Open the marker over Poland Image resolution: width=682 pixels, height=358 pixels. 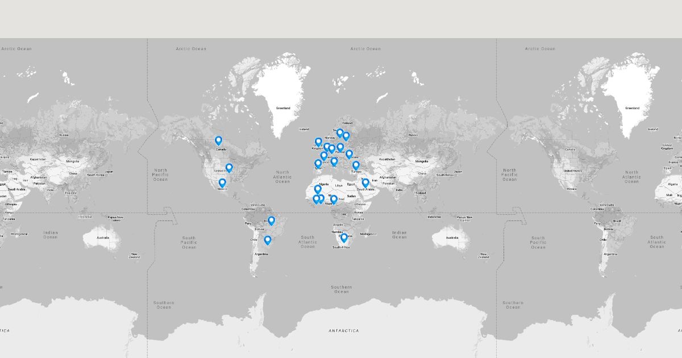pos(340,147)
